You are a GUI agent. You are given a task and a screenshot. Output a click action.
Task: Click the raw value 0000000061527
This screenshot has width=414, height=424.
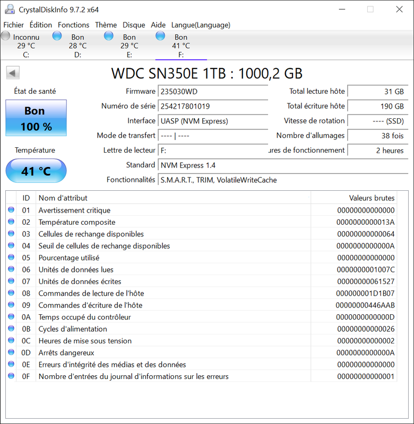pos(366,281)
